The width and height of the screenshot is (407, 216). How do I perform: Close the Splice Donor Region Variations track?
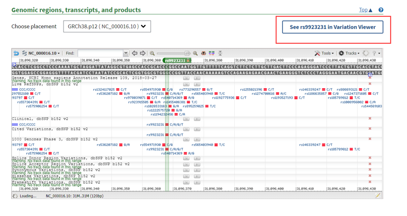click(370, 158)
